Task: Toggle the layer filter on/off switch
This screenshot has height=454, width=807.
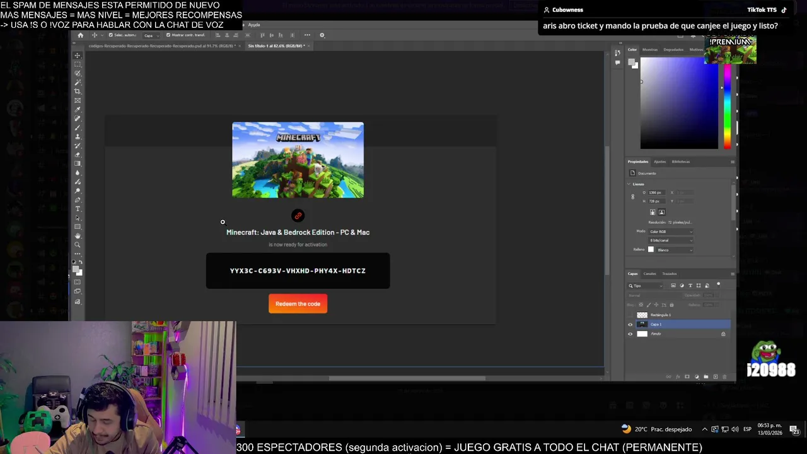Action: click(719, 284)
